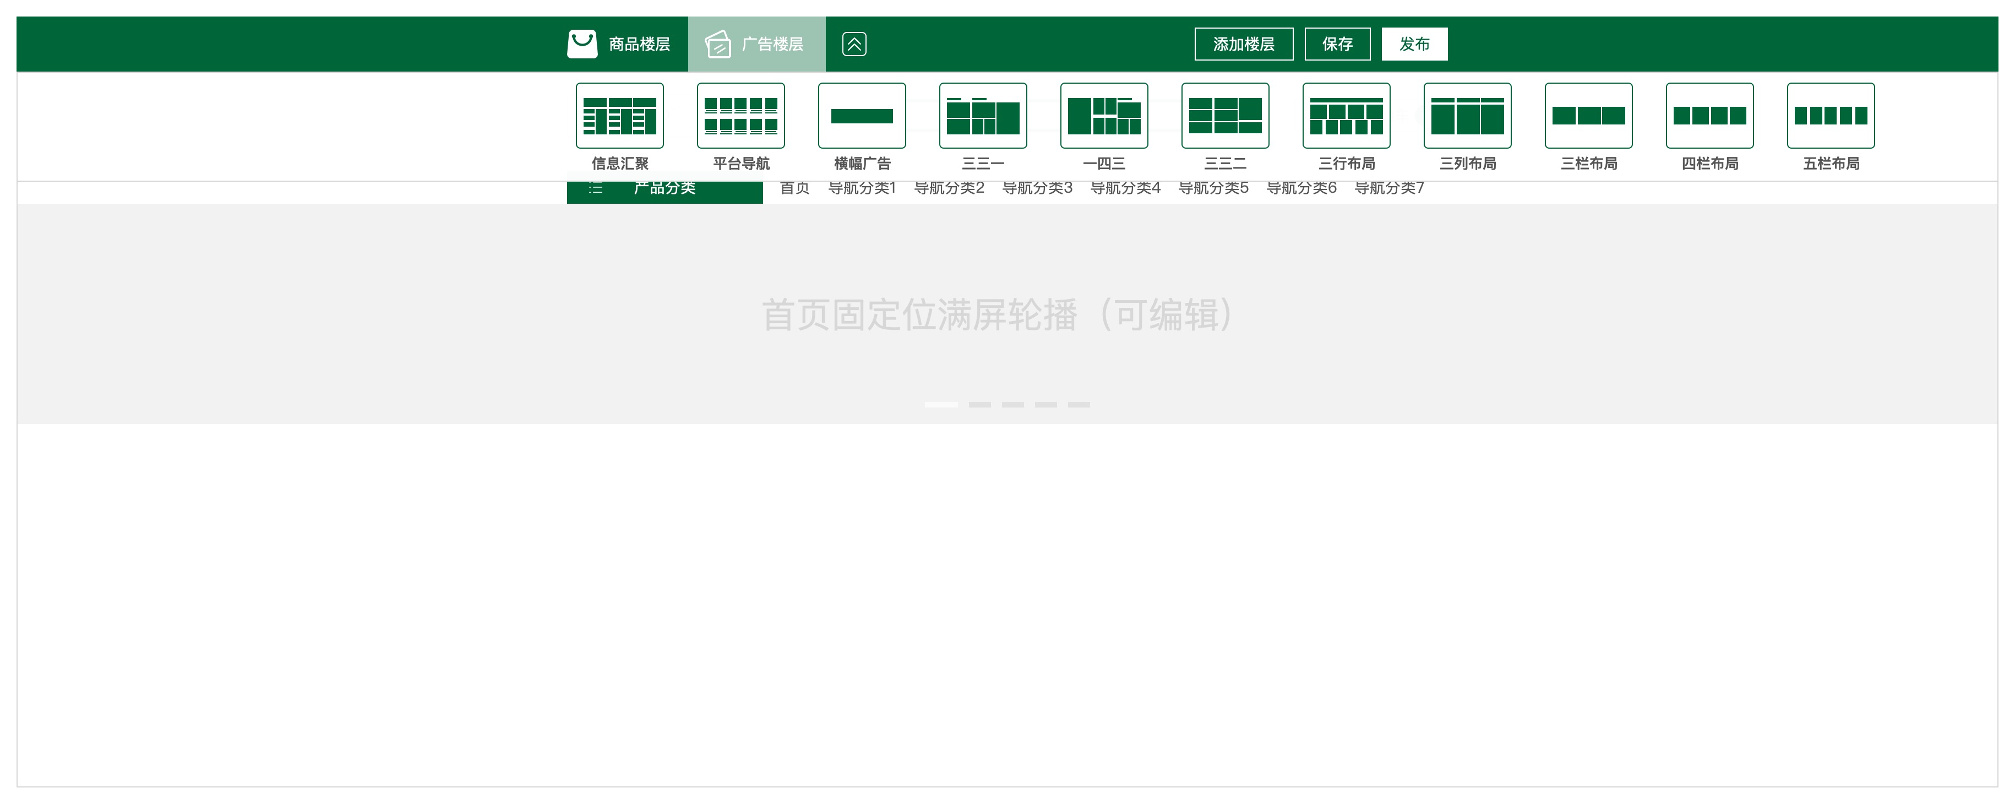The height and width of the screenshot is (804, 2015).
Task: Pick the 横幅广告 banner layout
Action: (x=862, y=116)
